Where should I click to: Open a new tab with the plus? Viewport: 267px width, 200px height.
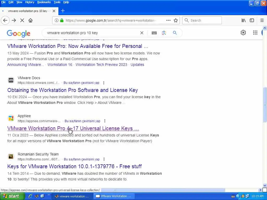click(x=63, y=11)
